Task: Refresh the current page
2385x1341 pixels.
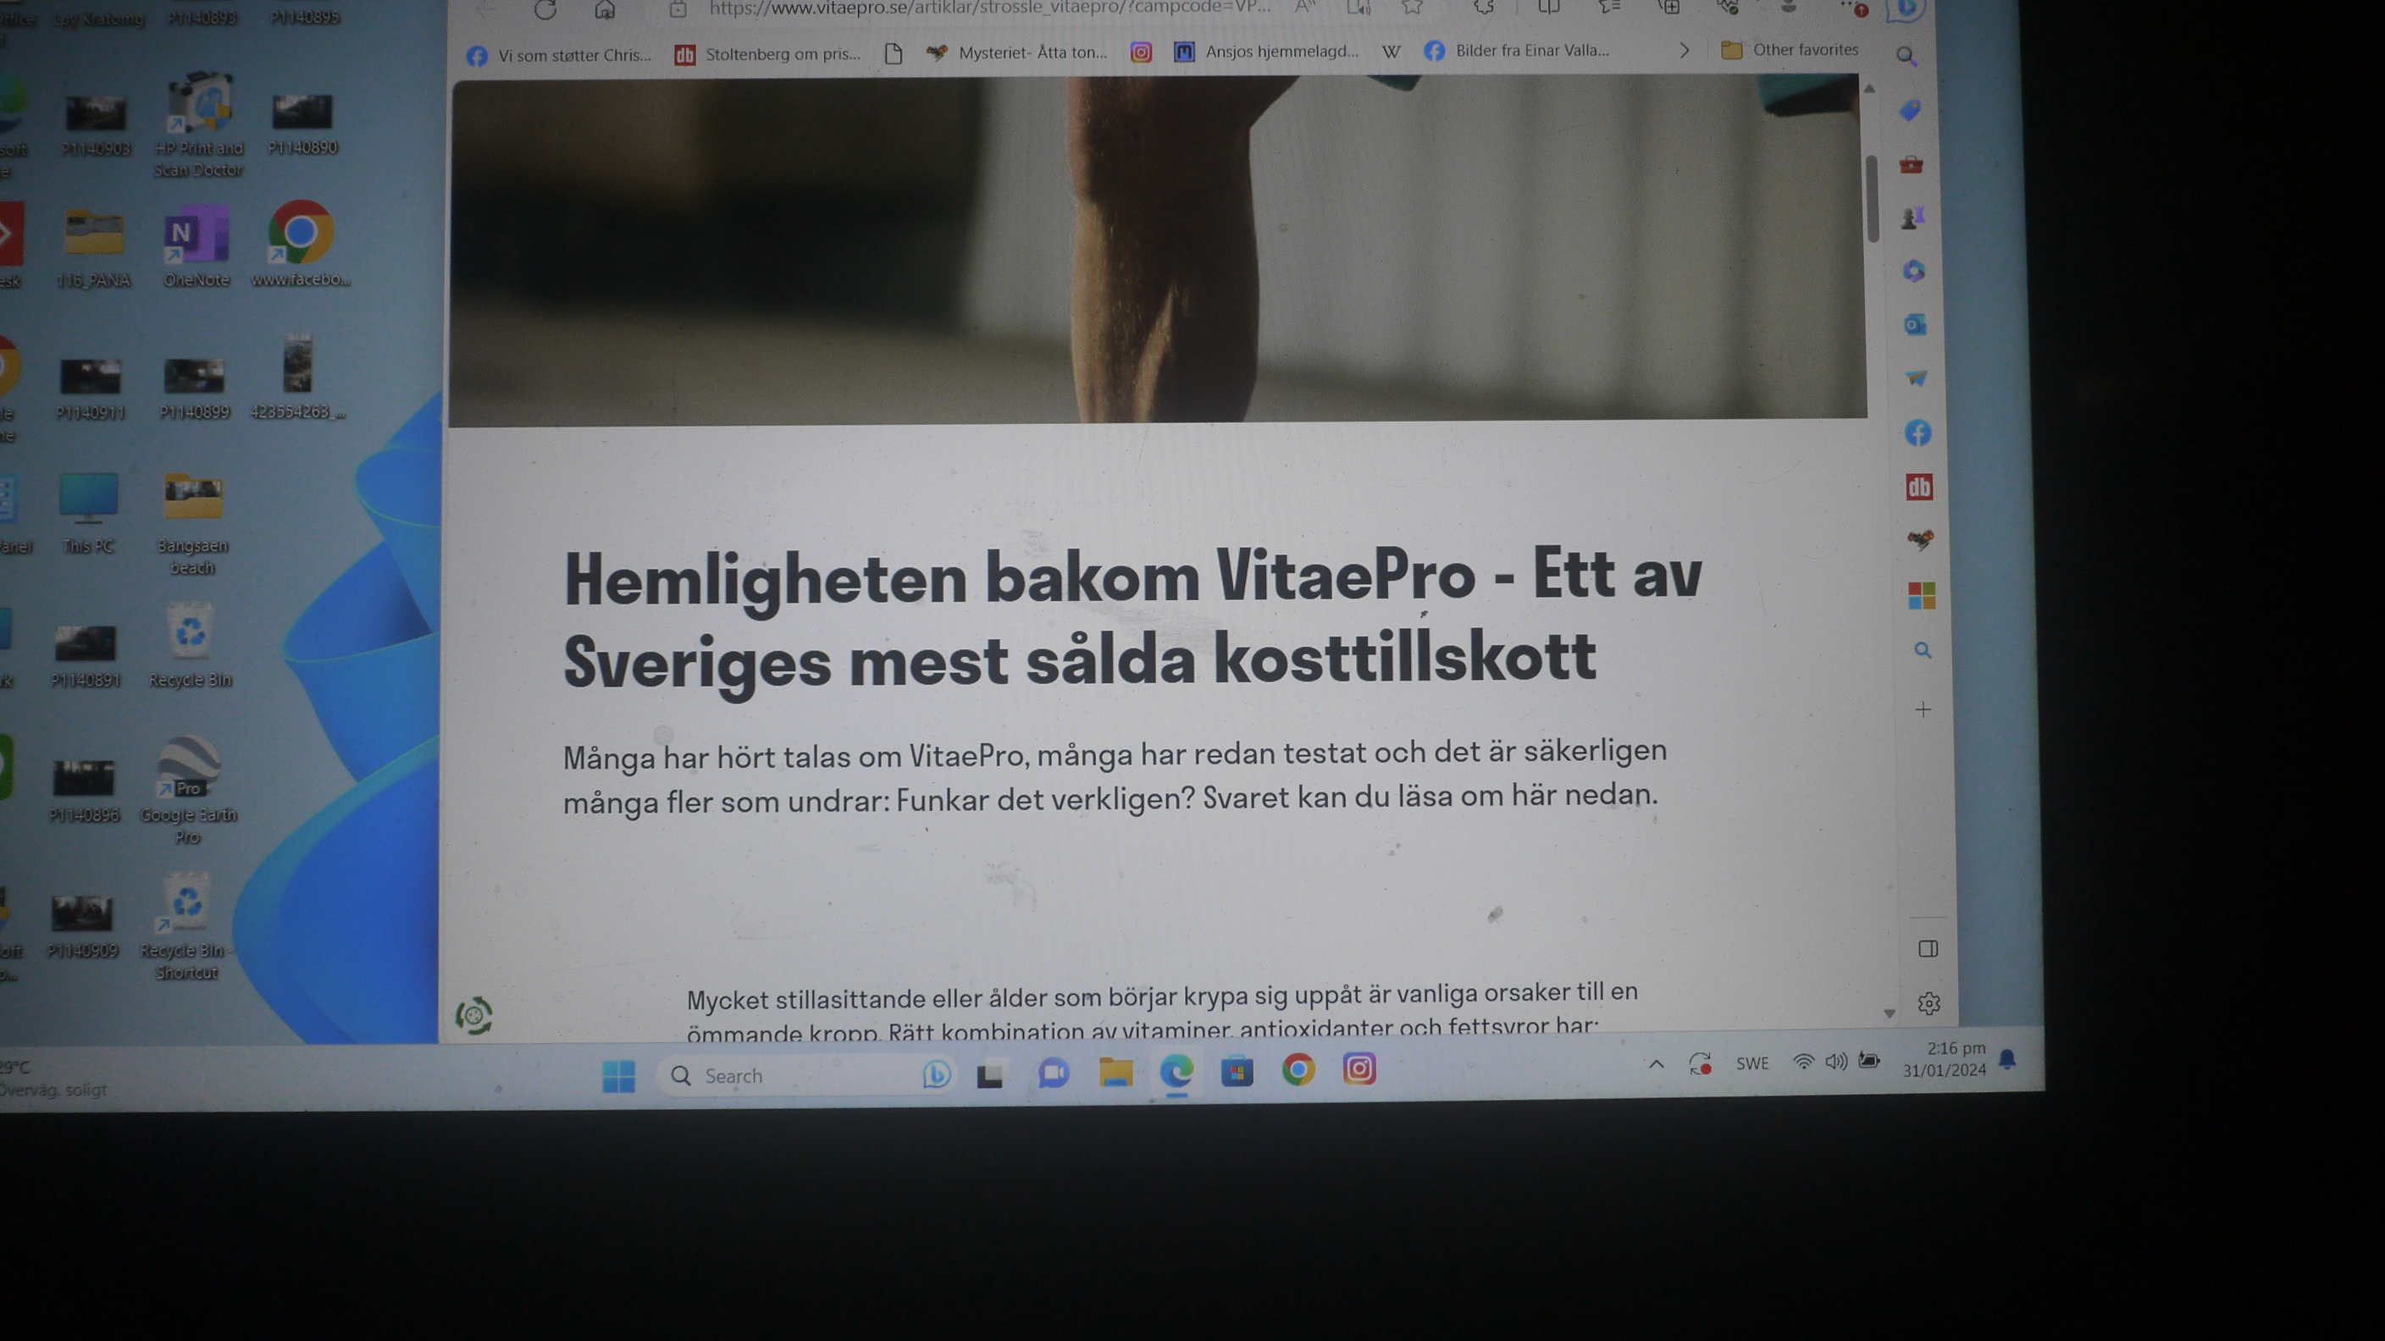Action: tap(545, 10)
